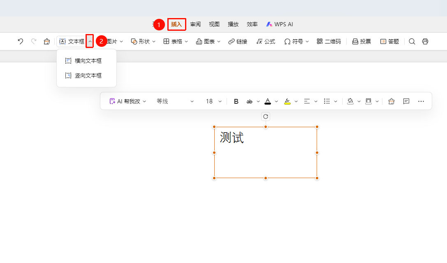Click the shape fill bucket icon

coord(350,101)
